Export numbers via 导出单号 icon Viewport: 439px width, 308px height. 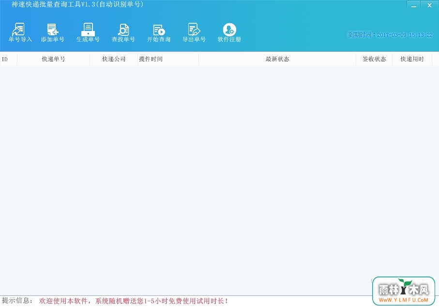194,32
